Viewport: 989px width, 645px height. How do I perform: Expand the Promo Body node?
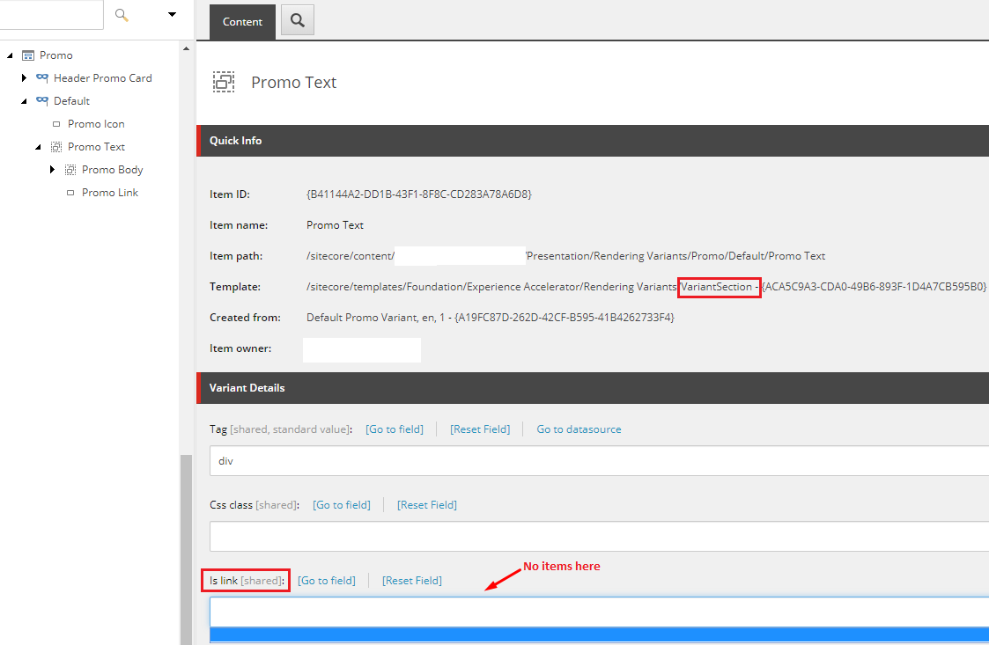(52, 169)
